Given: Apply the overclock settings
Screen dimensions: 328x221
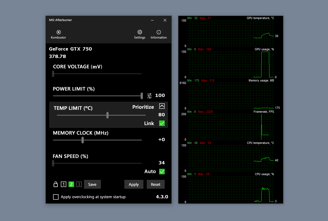Looking at the screenshot, I should pyautogui.click(x=134, y=184).
